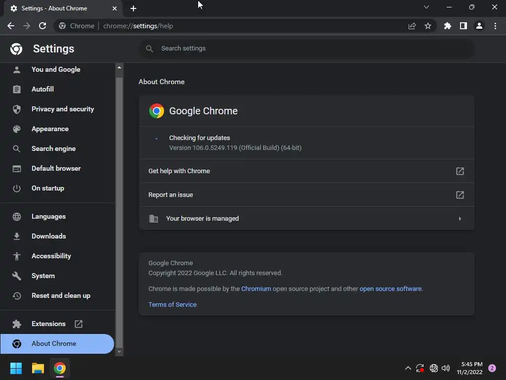The height and width of the screenshot is (380, 506).
Task: Open the Windows Start menu
Action: click(x=16, y=368)
